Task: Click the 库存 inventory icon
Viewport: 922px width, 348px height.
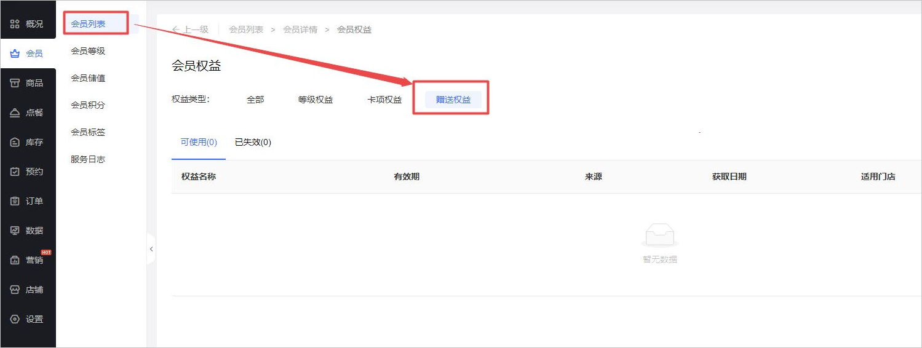Action: click(x=15, y=142)
